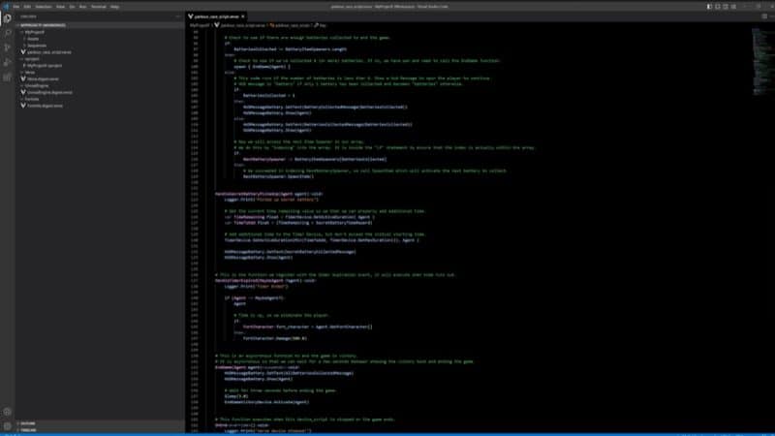Open the Manage gear icon
The image size is (775, 436).
pos(7,425)
